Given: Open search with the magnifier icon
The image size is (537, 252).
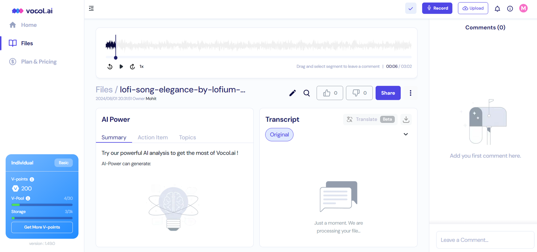Looking at the screenshot, I should (x=306, y=93).
